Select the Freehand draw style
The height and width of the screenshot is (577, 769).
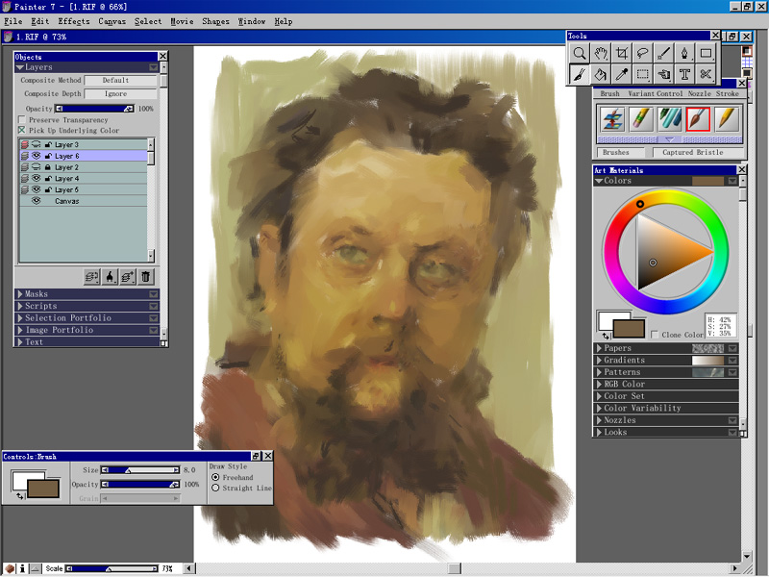click(215, 477)
